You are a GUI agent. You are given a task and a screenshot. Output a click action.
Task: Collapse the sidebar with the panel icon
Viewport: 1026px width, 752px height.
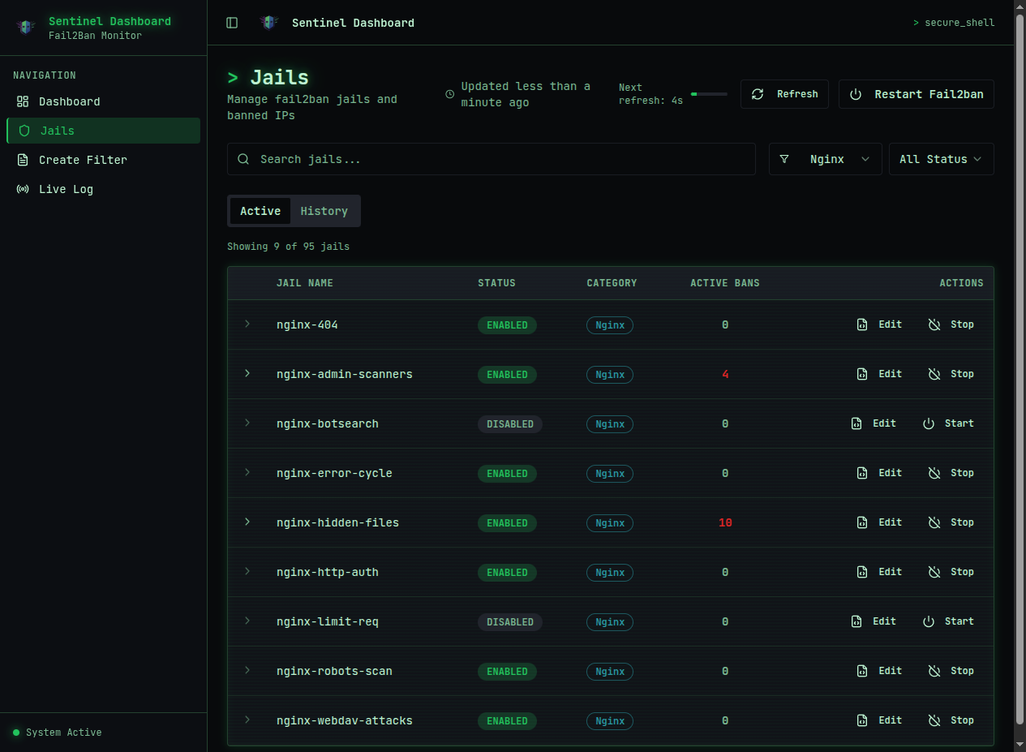coord(232,23)
